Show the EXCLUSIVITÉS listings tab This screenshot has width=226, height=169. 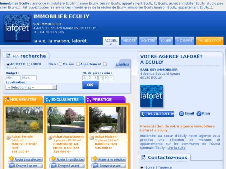click(x=64, y=100)
